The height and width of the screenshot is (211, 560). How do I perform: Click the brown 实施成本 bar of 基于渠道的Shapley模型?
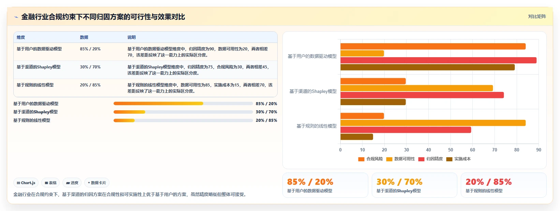coord(373,102)
